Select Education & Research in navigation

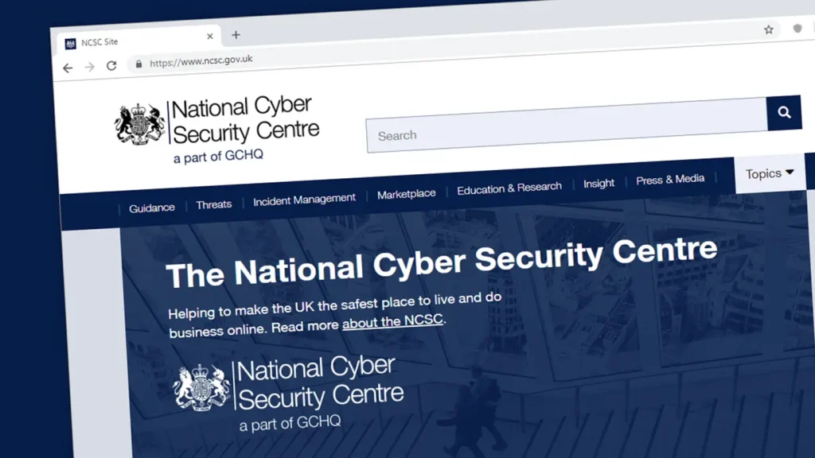click(509, 188)
